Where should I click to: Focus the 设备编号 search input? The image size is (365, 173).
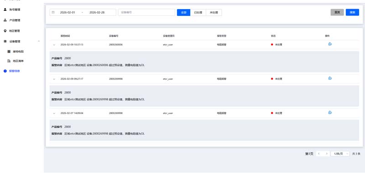point(146,12)
